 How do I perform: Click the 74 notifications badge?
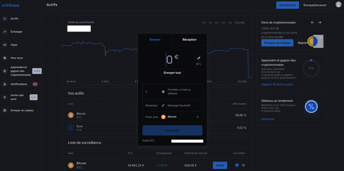tap(35, 84)
